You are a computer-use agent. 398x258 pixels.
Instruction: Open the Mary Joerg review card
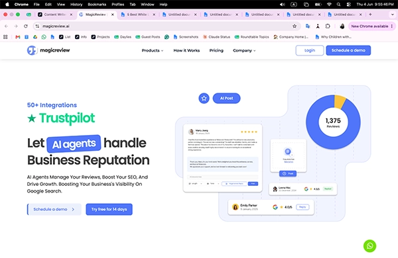(x=223, y=158)
